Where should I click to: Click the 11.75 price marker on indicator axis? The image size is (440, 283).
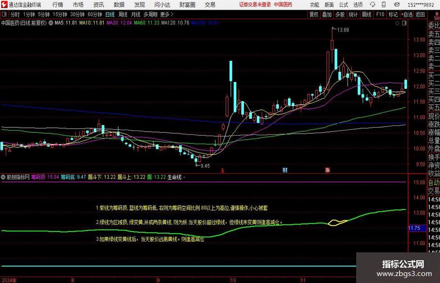pos(414,228)
